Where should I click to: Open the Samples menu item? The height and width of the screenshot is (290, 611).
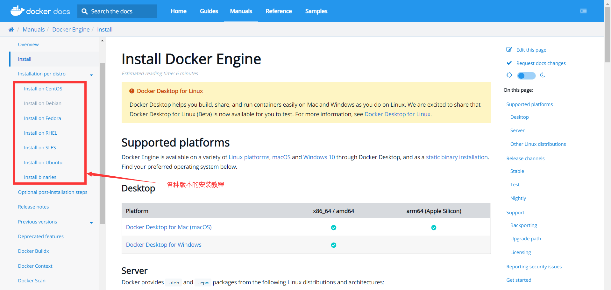[x=316, y=11]
